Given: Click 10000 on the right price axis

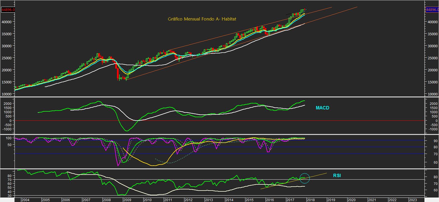Looking at the screenshot, I should click(433, 94).
